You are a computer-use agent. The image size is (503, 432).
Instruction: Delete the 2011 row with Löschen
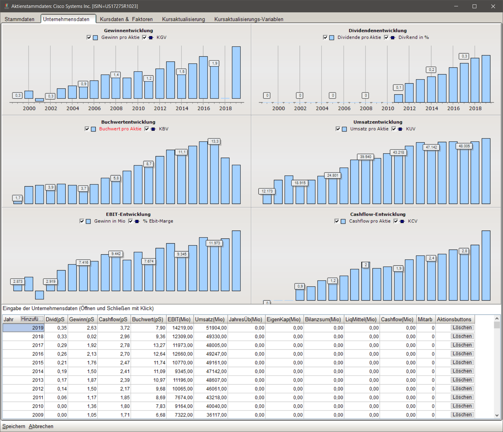[x=462, y=397]
